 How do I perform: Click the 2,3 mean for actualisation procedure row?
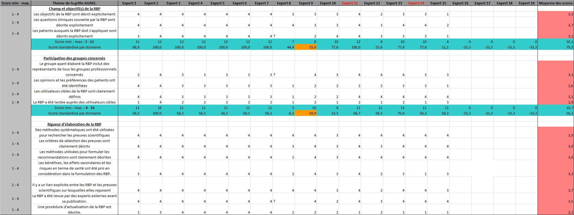556,209
